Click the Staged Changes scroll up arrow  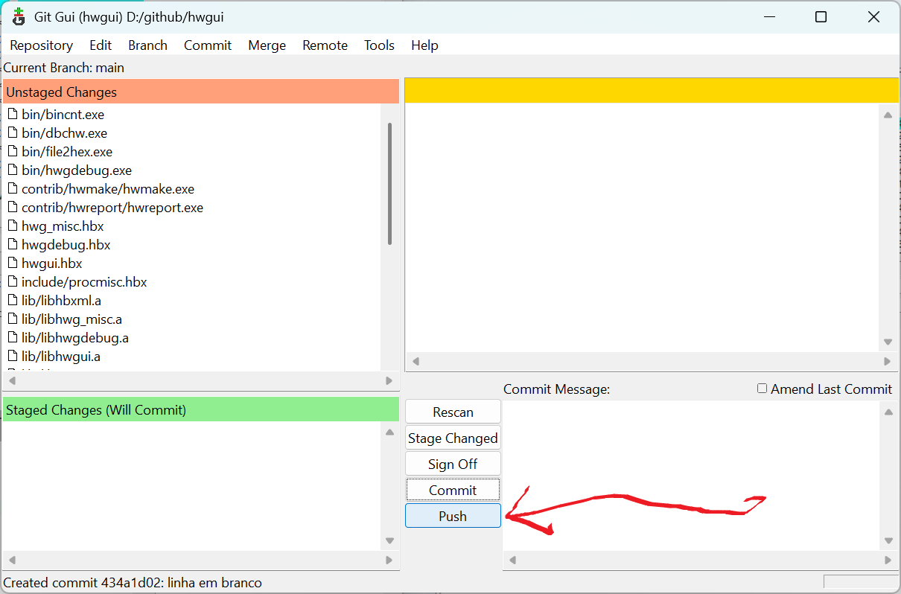tap(389, 432)
